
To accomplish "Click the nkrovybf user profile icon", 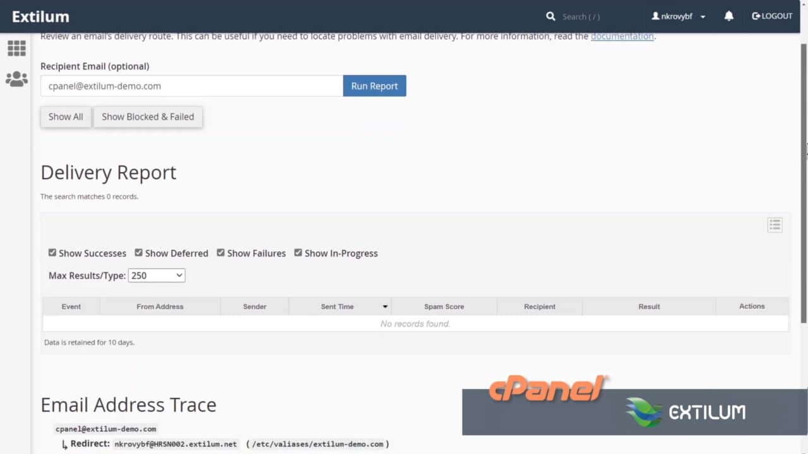I will [655, 16].
